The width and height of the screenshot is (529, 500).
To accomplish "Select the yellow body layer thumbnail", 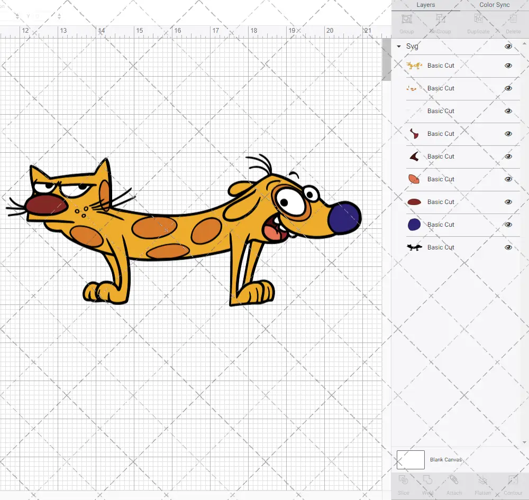I will 414,66.
